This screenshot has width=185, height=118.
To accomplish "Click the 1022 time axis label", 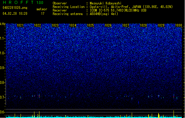I will (37, 25).
